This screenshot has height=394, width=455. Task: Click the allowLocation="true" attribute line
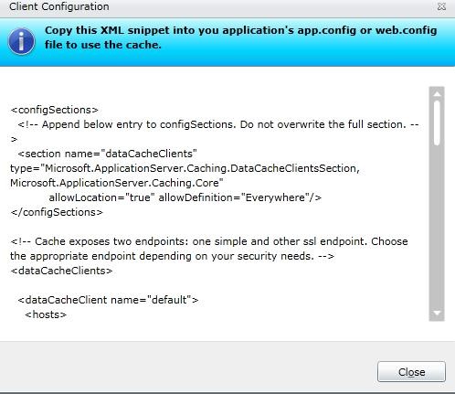click(x=185, y=197)
